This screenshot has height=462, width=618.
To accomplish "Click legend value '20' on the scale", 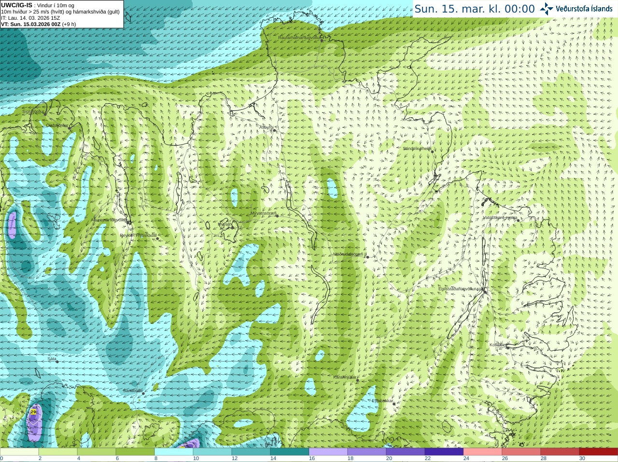I will 389,459.
